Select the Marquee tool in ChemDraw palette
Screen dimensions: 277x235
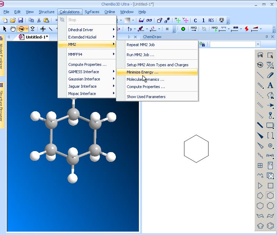coord(270,55)
